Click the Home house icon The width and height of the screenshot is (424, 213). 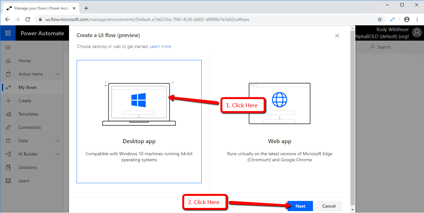[8, 61]
